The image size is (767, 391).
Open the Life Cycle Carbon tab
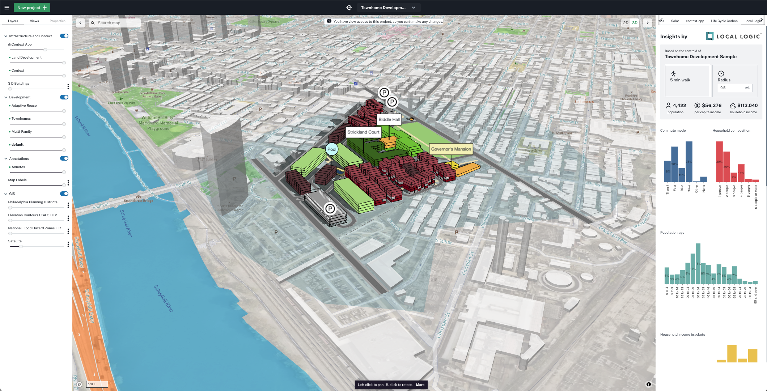pyautogui.click(x=724, y=21)
